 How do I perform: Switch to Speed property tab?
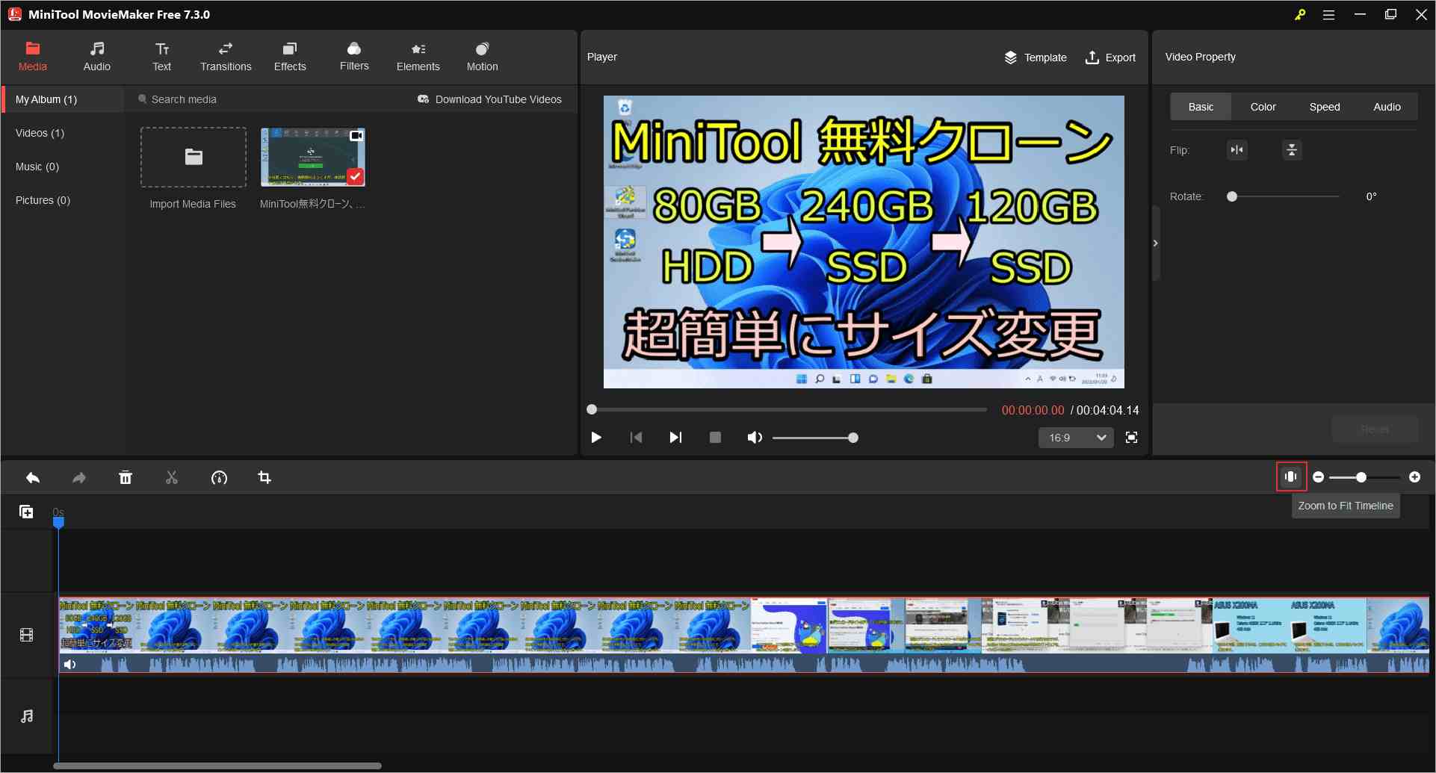(1325, 107)
